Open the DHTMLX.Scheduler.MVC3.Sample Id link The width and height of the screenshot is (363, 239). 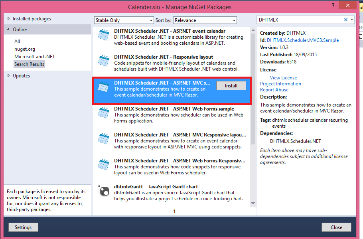click(303, 40)
